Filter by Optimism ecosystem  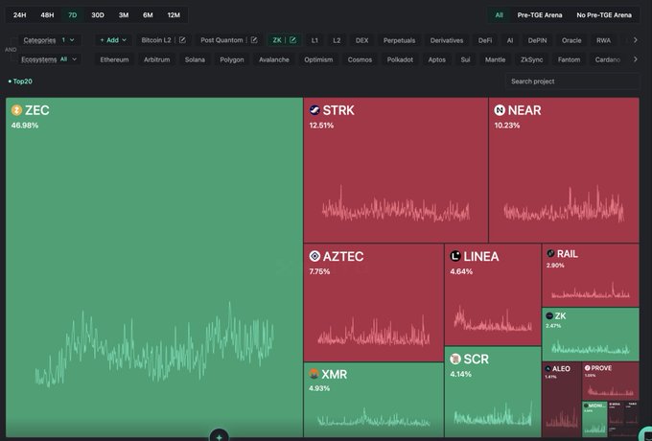coord(318,59)
